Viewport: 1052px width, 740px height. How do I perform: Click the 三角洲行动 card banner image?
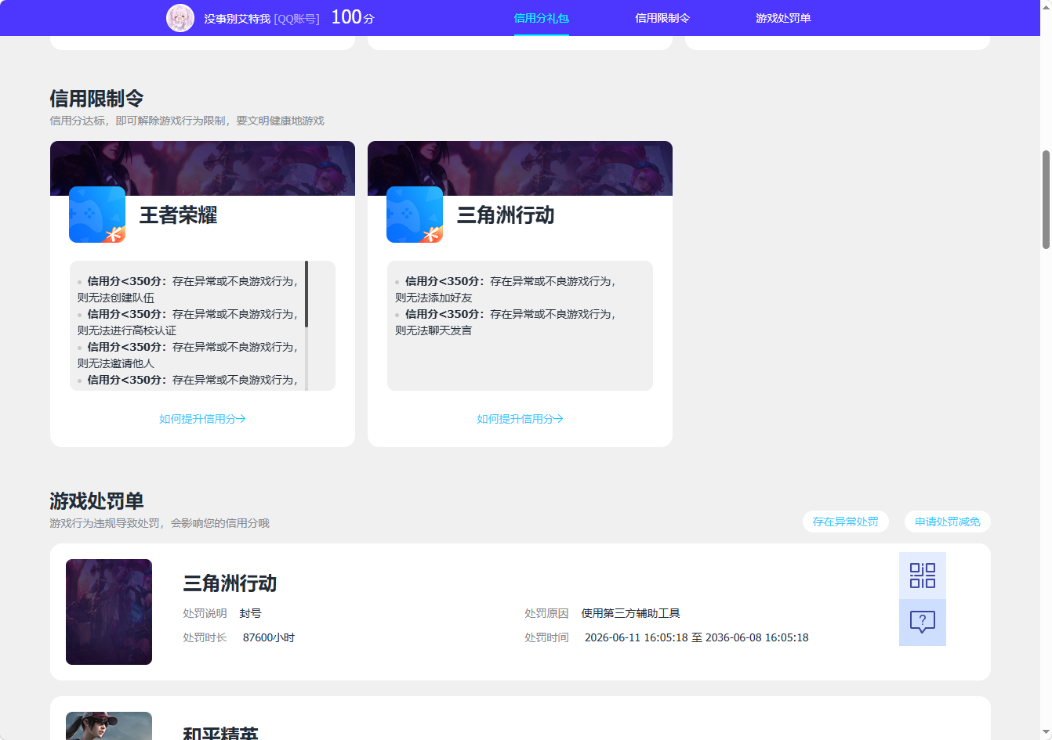pyautogui.click(x=520, y=168)
